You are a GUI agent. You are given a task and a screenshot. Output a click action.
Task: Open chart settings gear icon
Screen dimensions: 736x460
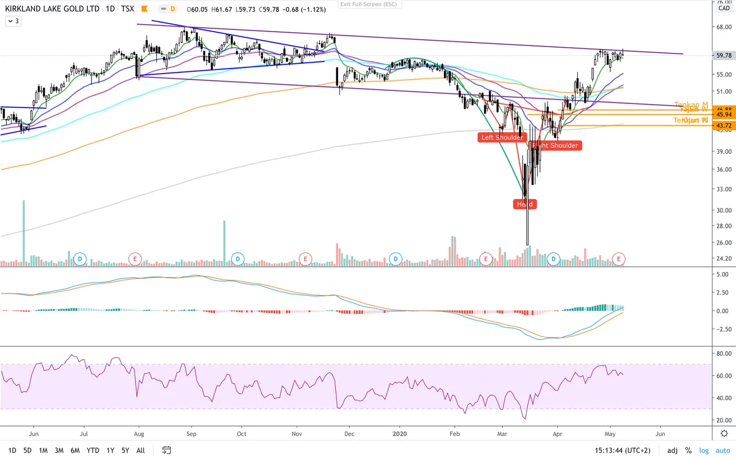point(724,434)
